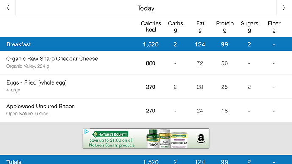Click the Protein column header

225,27
